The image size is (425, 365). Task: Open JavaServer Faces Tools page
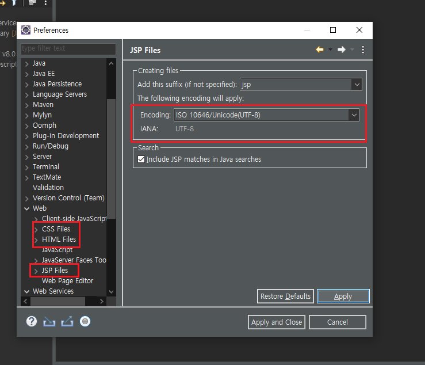pyautogui.click(x=74, y=260)
